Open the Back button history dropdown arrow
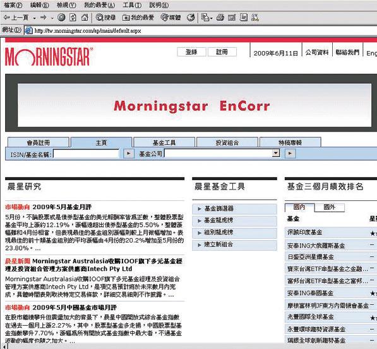 click(34, 18)
